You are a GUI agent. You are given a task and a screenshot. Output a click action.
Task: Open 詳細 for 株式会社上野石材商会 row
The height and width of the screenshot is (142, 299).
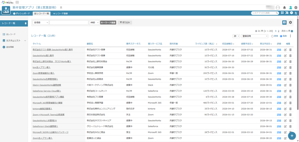click(x=279, y=61)
